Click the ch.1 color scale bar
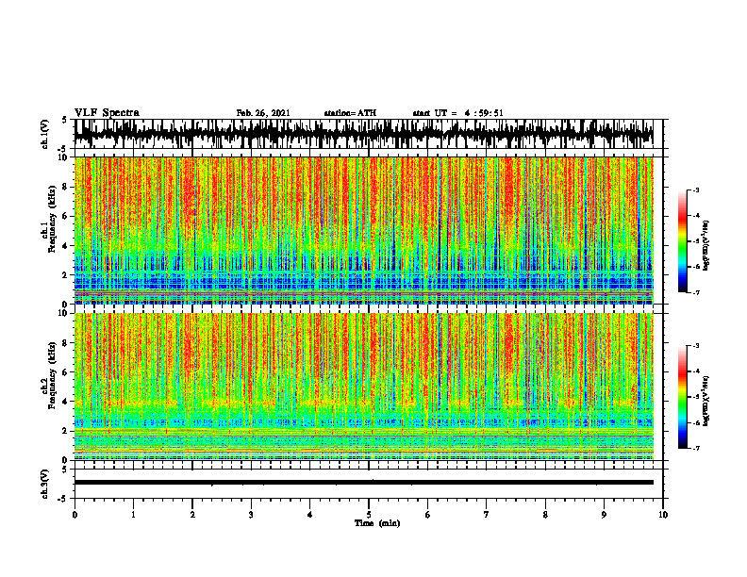The height and width of the screenshot is (577, 747). coord(683,241)
